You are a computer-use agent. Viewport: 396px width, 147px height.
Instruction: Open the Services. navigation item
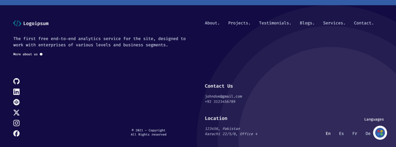(334, 23)
